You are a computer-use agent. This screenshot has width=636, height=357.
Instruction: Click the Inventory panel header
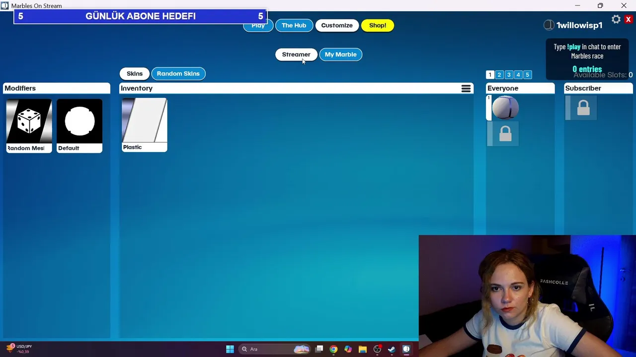(296, 88)
